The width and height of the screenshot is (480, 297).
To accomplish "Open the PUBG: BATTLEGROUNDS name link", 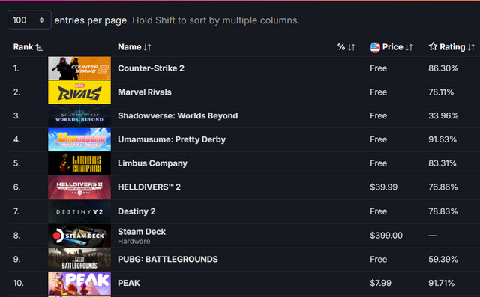I will tap(168, 259).
